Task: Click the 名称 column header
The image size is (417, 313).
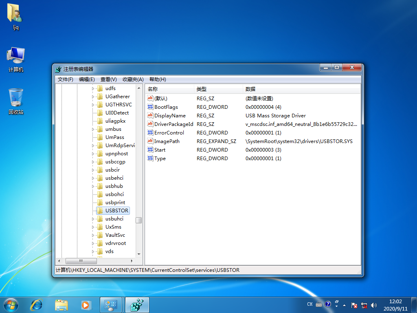Action: (x=169, y=89)
